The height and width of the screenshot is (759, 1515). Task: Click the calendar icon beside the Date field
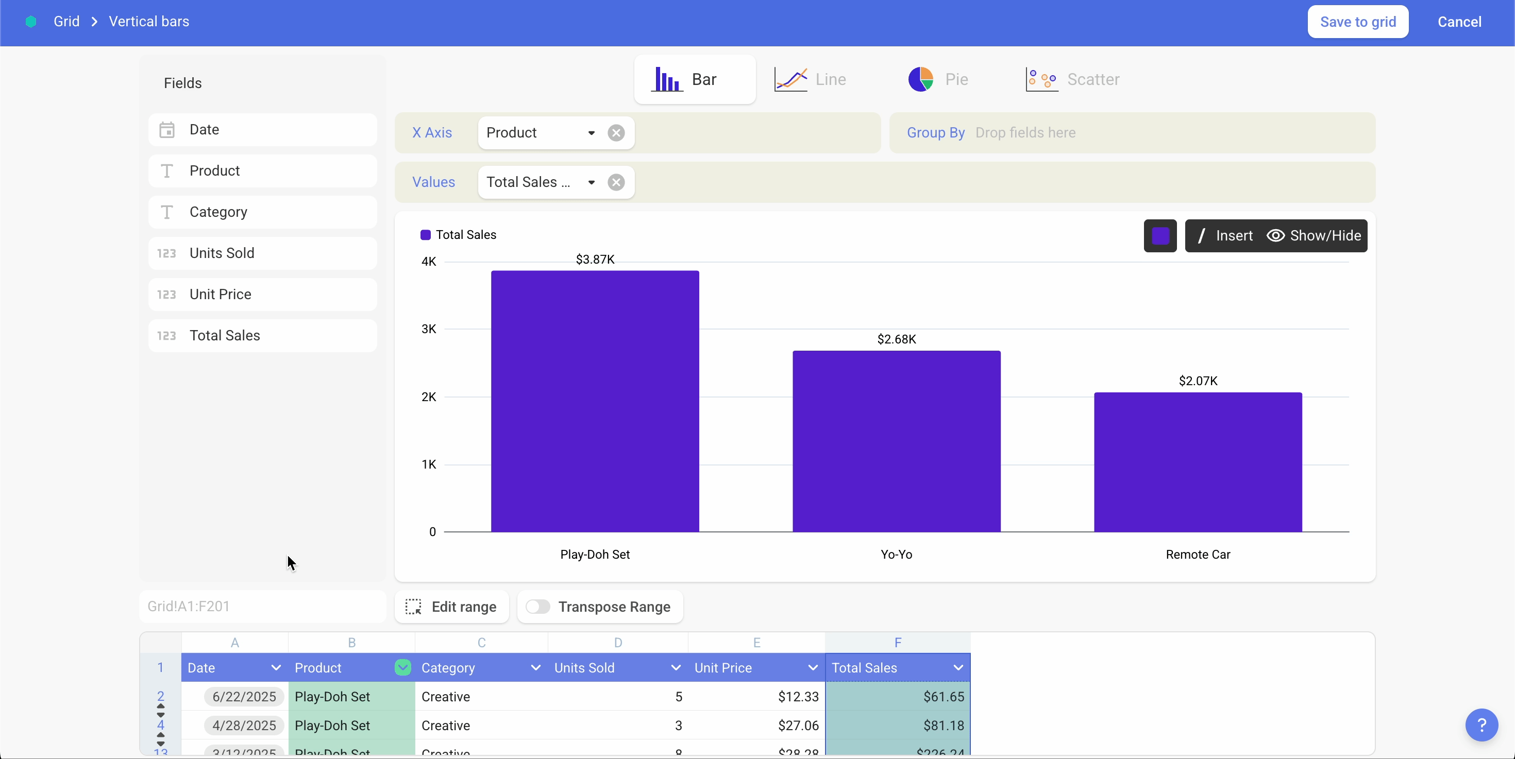pos(167,130)
